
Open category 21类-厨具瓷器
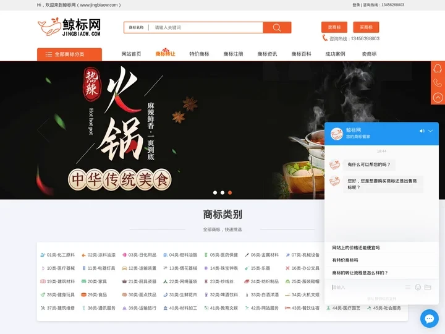[x=139, y=281]
